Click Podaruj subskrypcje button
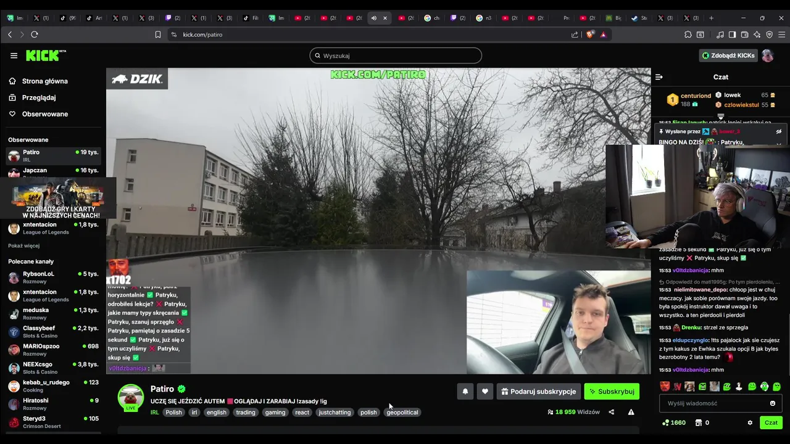Screen dimensions: 790x444 tap(539, 391)
